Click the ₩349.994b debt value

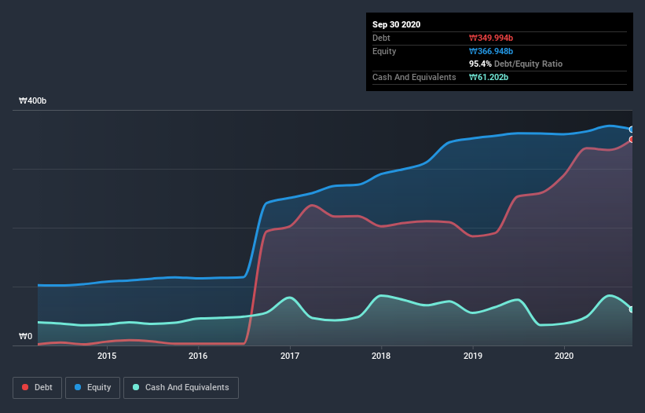point(491,38)
